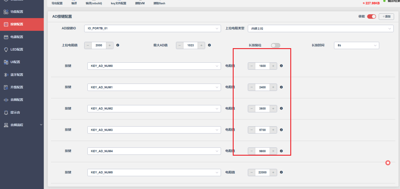Viewport: 400px width, 189px height.
Task: Toggle the 长按复位 switch
Action: tap(275, 45)
